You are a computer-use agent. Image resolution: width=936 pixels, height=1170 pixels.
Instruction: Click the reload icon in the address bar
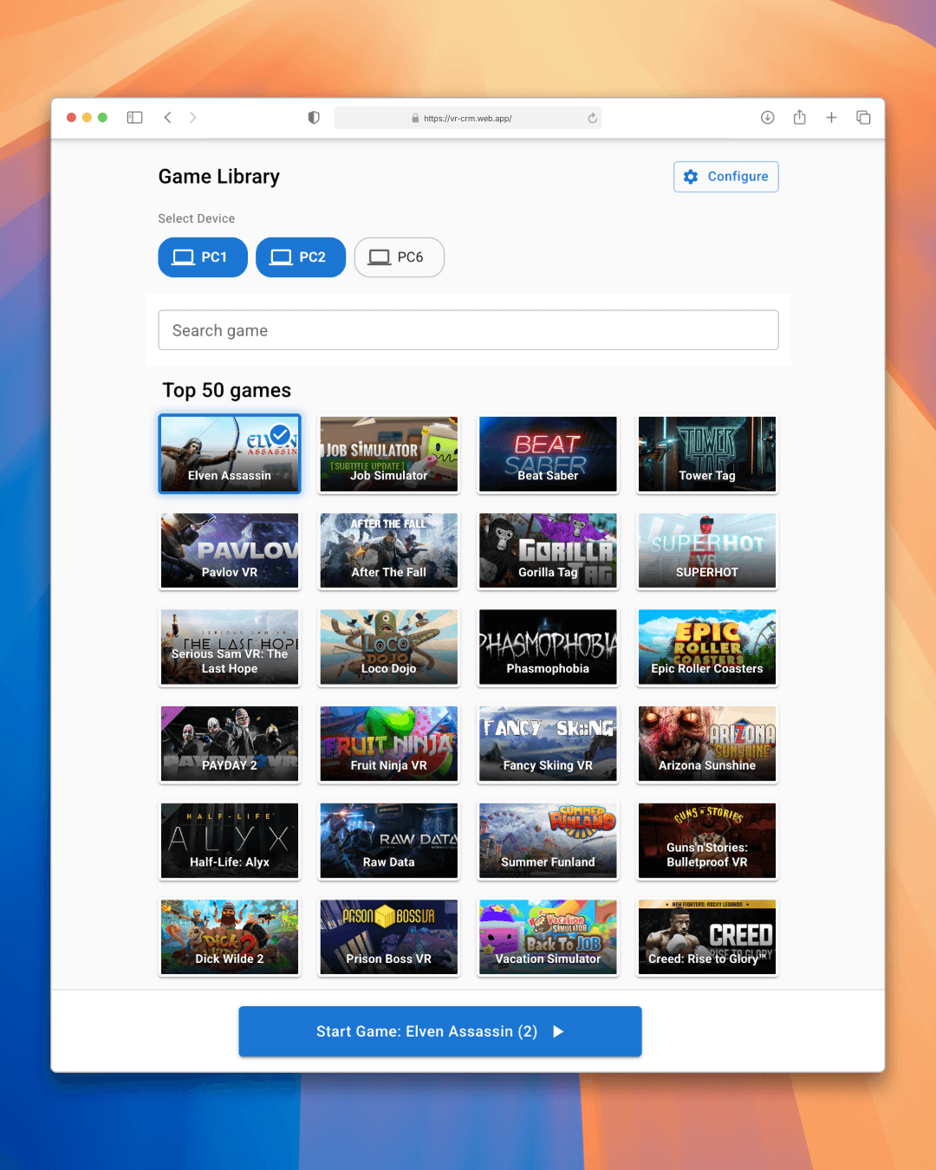click(x=591, y=118)
